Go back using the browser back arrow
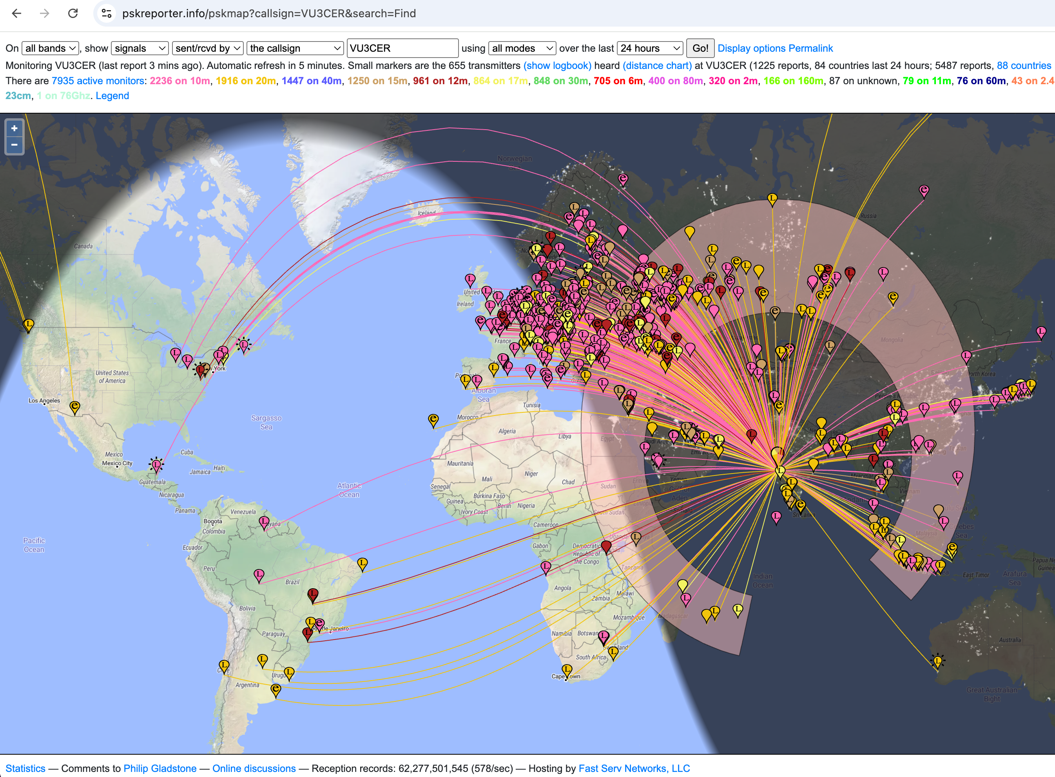The image size is (1055, 777). tap(17, 13)
